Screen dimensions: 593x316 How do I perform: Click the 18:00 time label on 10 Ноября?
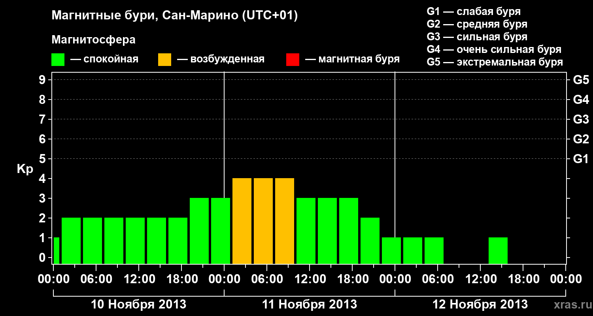click(181, 279)
